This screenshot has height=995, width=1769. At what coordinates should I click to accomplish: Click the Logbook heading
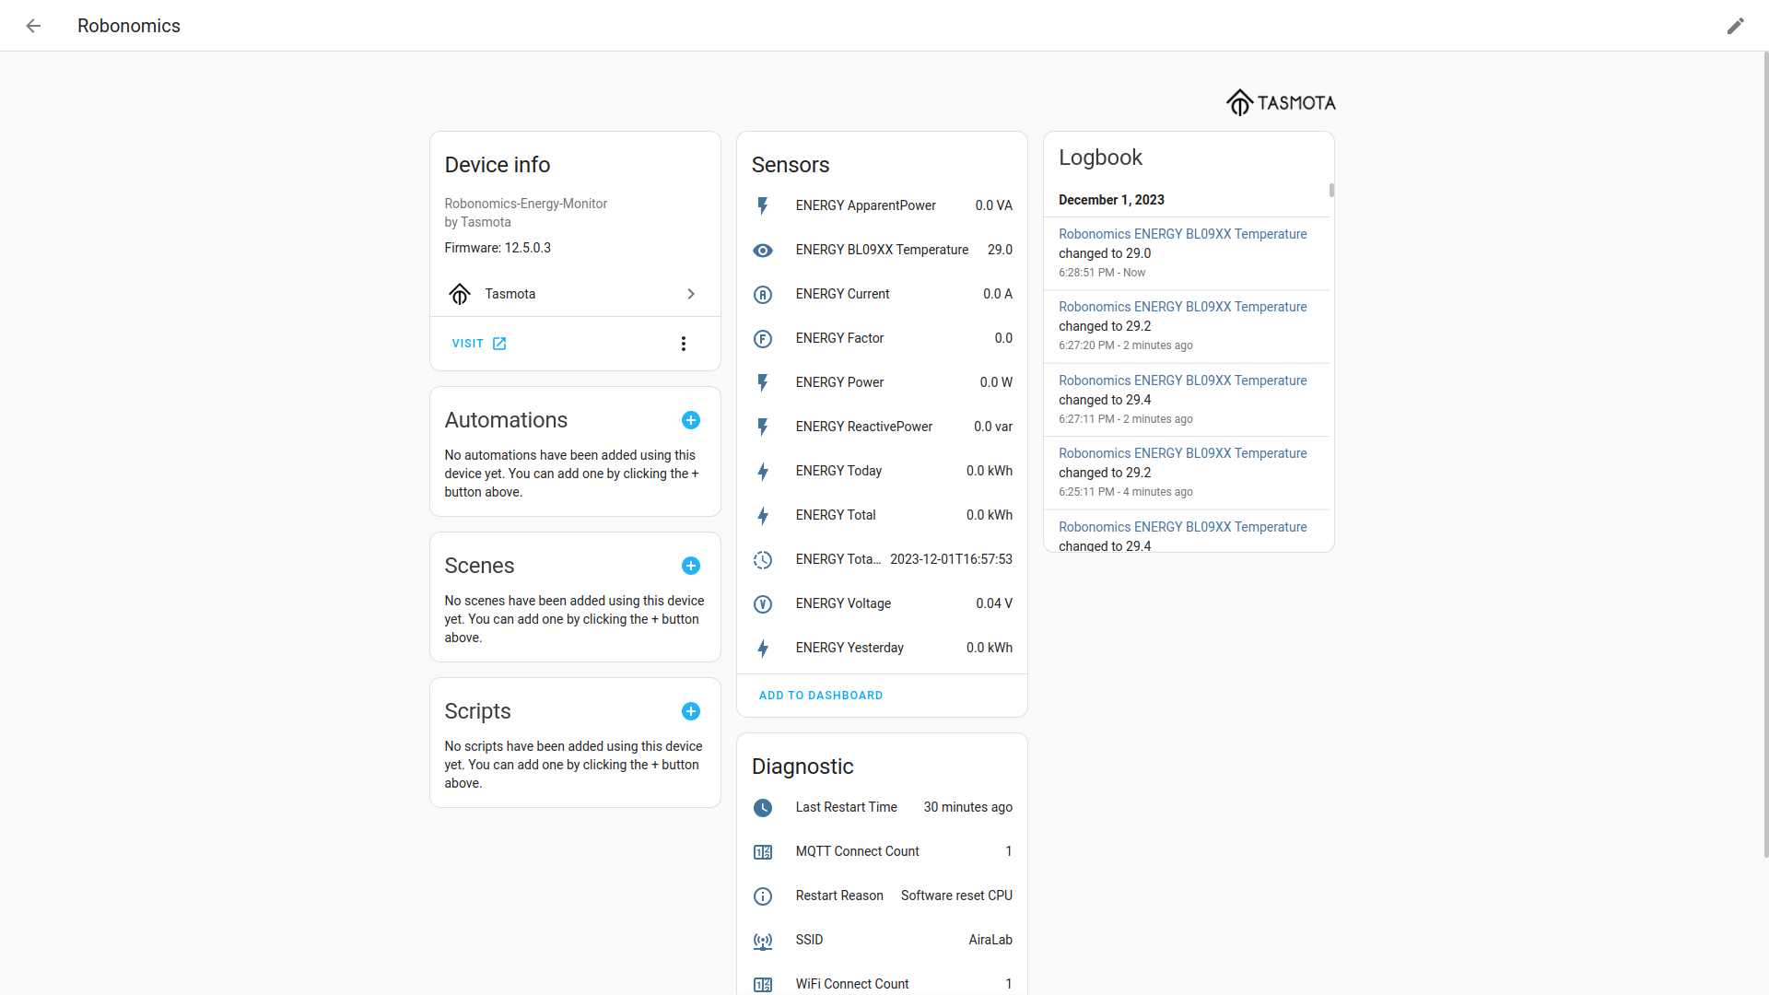[x=1100, y=158]
